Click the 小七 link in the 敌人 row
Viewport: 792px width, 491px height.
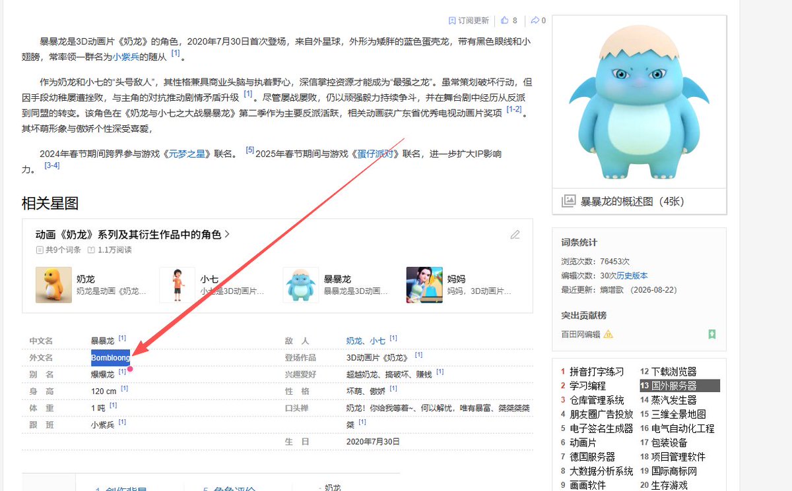(x=378, y=341)
